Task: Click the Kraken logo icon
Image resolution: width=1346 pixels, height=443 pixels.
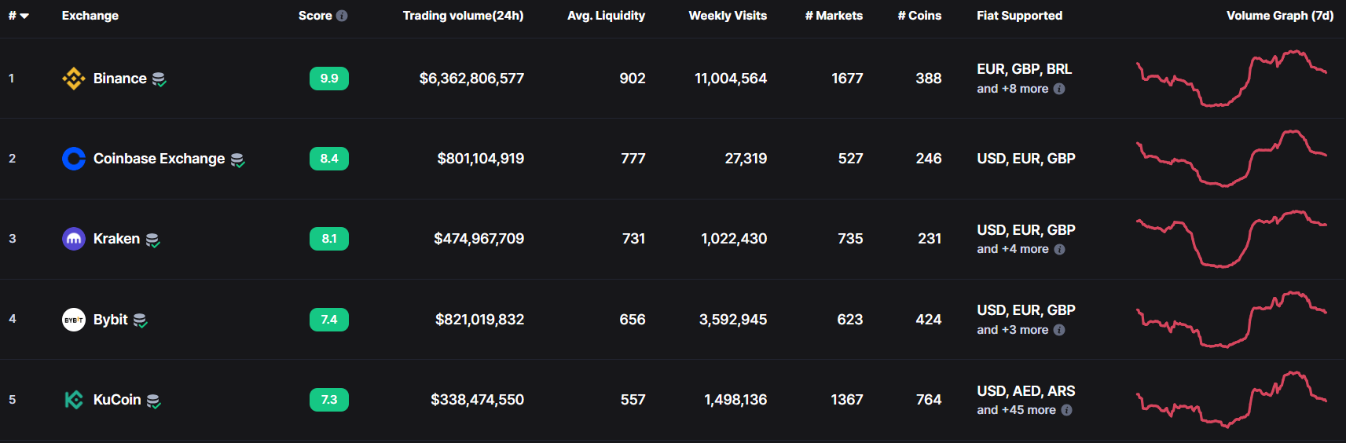Action: [x=74, y=239]
